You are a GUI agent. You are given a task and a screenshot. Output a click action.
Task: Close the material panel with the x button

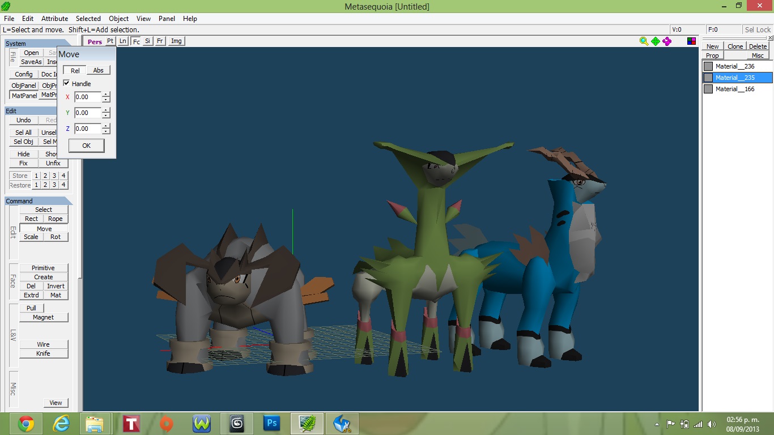769,37
